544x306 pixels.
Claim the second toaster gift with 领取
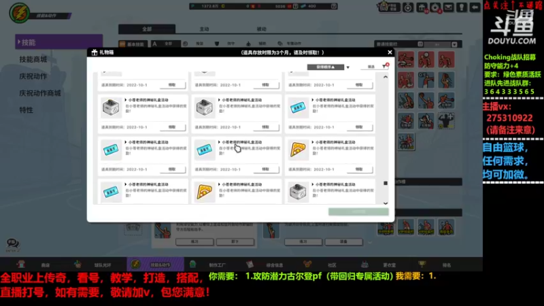coord(266,127)
